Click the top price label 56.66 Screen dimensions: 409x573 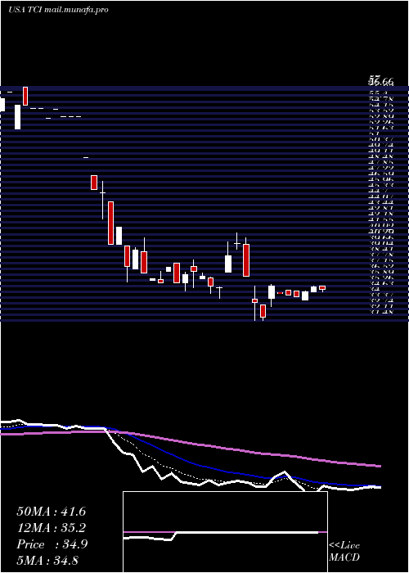click(381, 82)
